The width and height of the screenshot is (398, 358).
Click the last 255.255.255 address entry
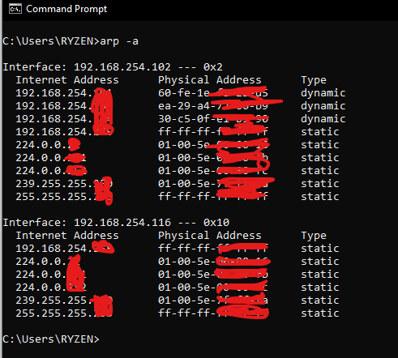[x=64, y=313]
